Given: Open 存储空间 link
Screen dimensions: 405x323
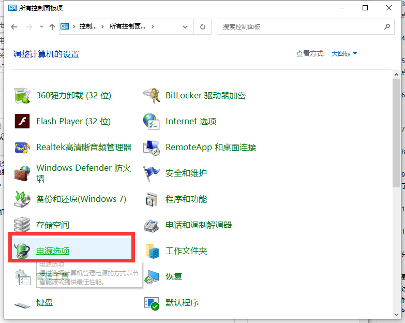Looking at the screenshot, I should point(53,225).
